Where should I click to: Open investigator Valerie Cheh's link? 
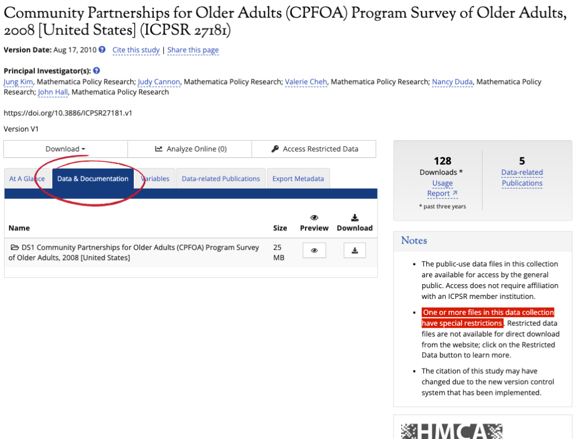pos(306,82)
